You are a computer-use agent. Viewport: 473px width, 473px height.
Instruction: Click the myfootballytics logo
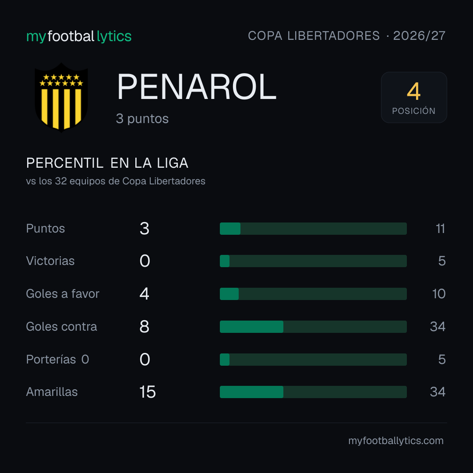tap(79, 36)
